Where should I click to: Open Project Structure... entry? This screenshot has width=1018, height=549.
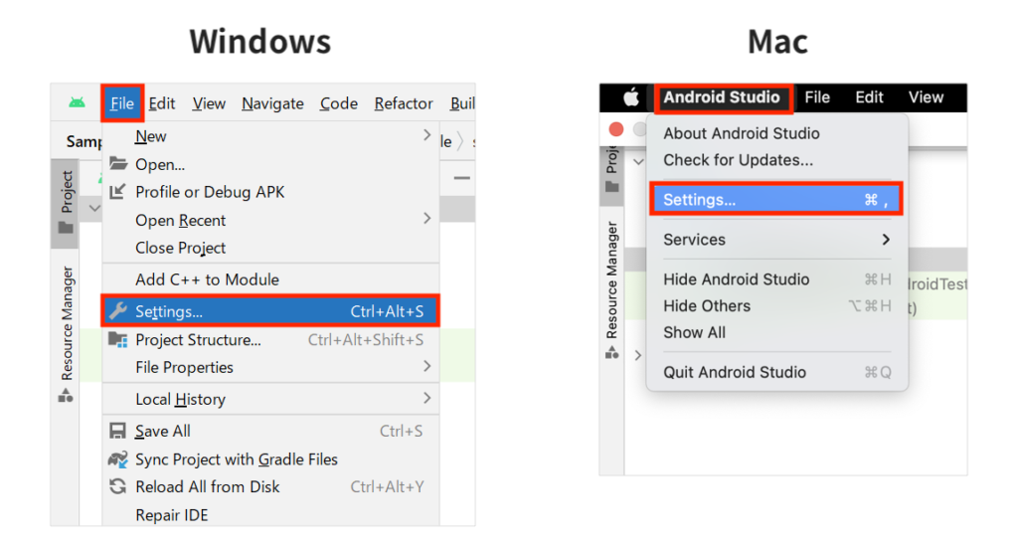click(270, 340)
